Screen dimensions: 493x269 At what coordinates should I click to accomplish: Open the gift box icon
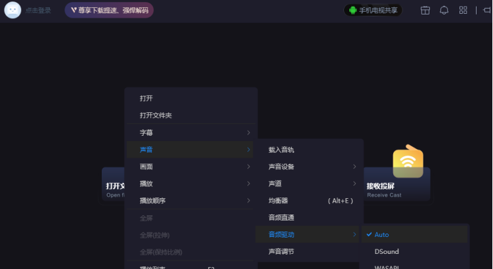[425, 10]
